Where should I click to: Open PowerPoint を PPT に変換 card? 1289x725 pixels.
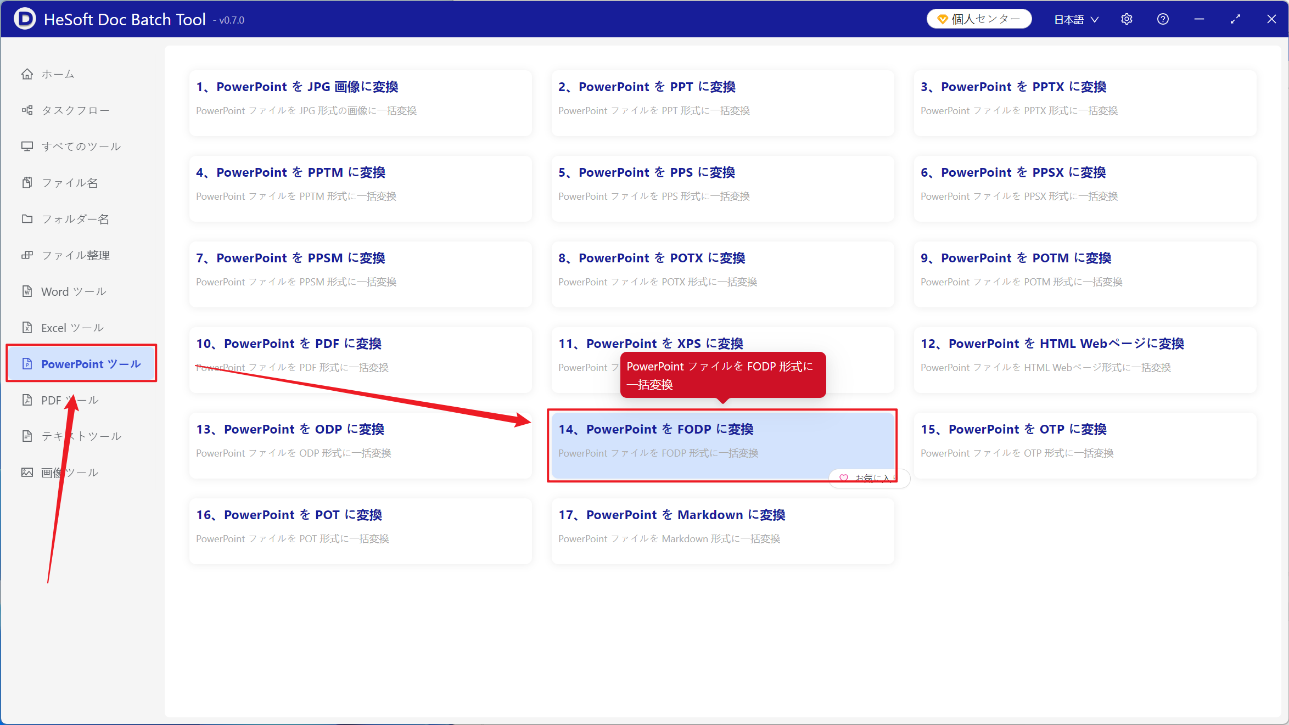point(723,103)
